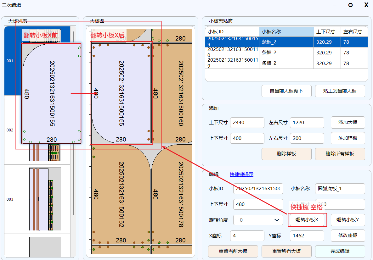Click the X座标 input field

[247, 235]
